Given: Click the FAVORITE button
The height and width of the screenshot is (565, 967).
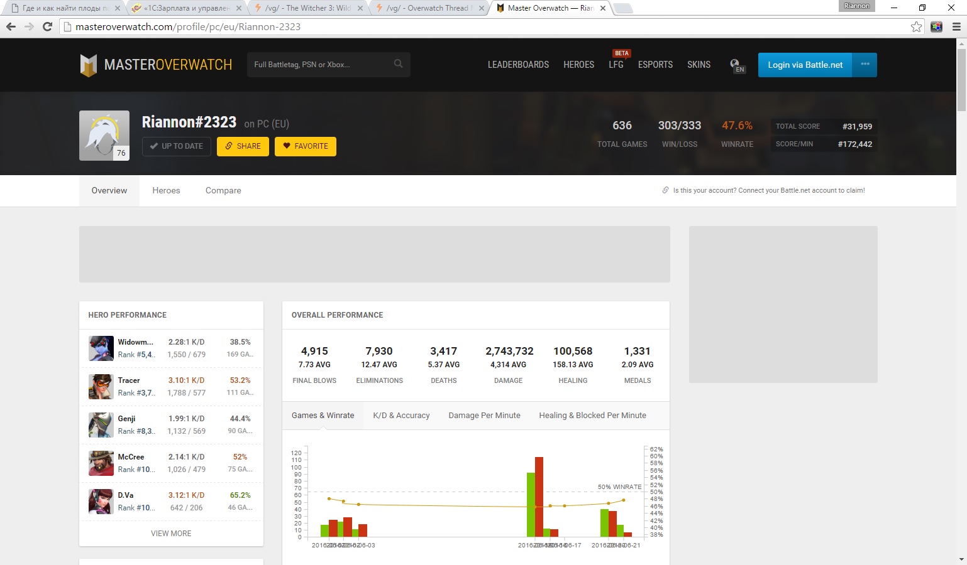Looking at the screenshot, I should click(x=306, y=146).
